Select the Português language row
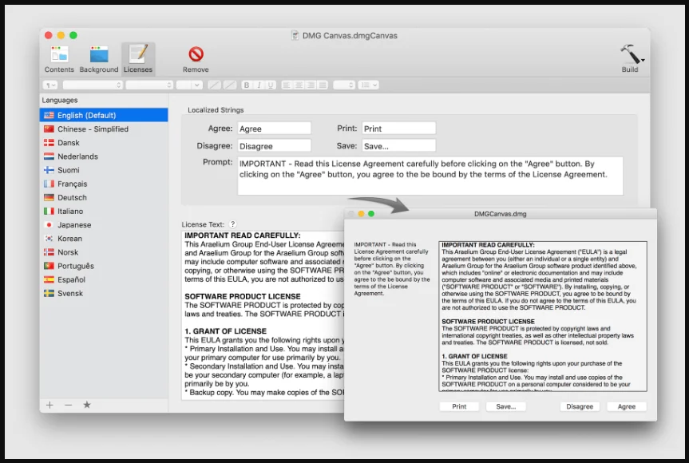This screenshot has width=689, height=463. point(104,266)
